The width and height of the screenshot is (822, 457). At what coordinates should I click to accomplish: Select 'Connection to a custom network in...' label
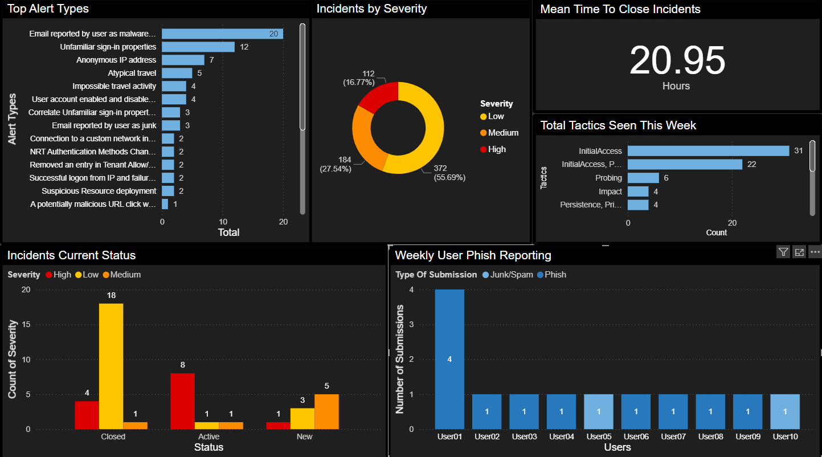93,138
